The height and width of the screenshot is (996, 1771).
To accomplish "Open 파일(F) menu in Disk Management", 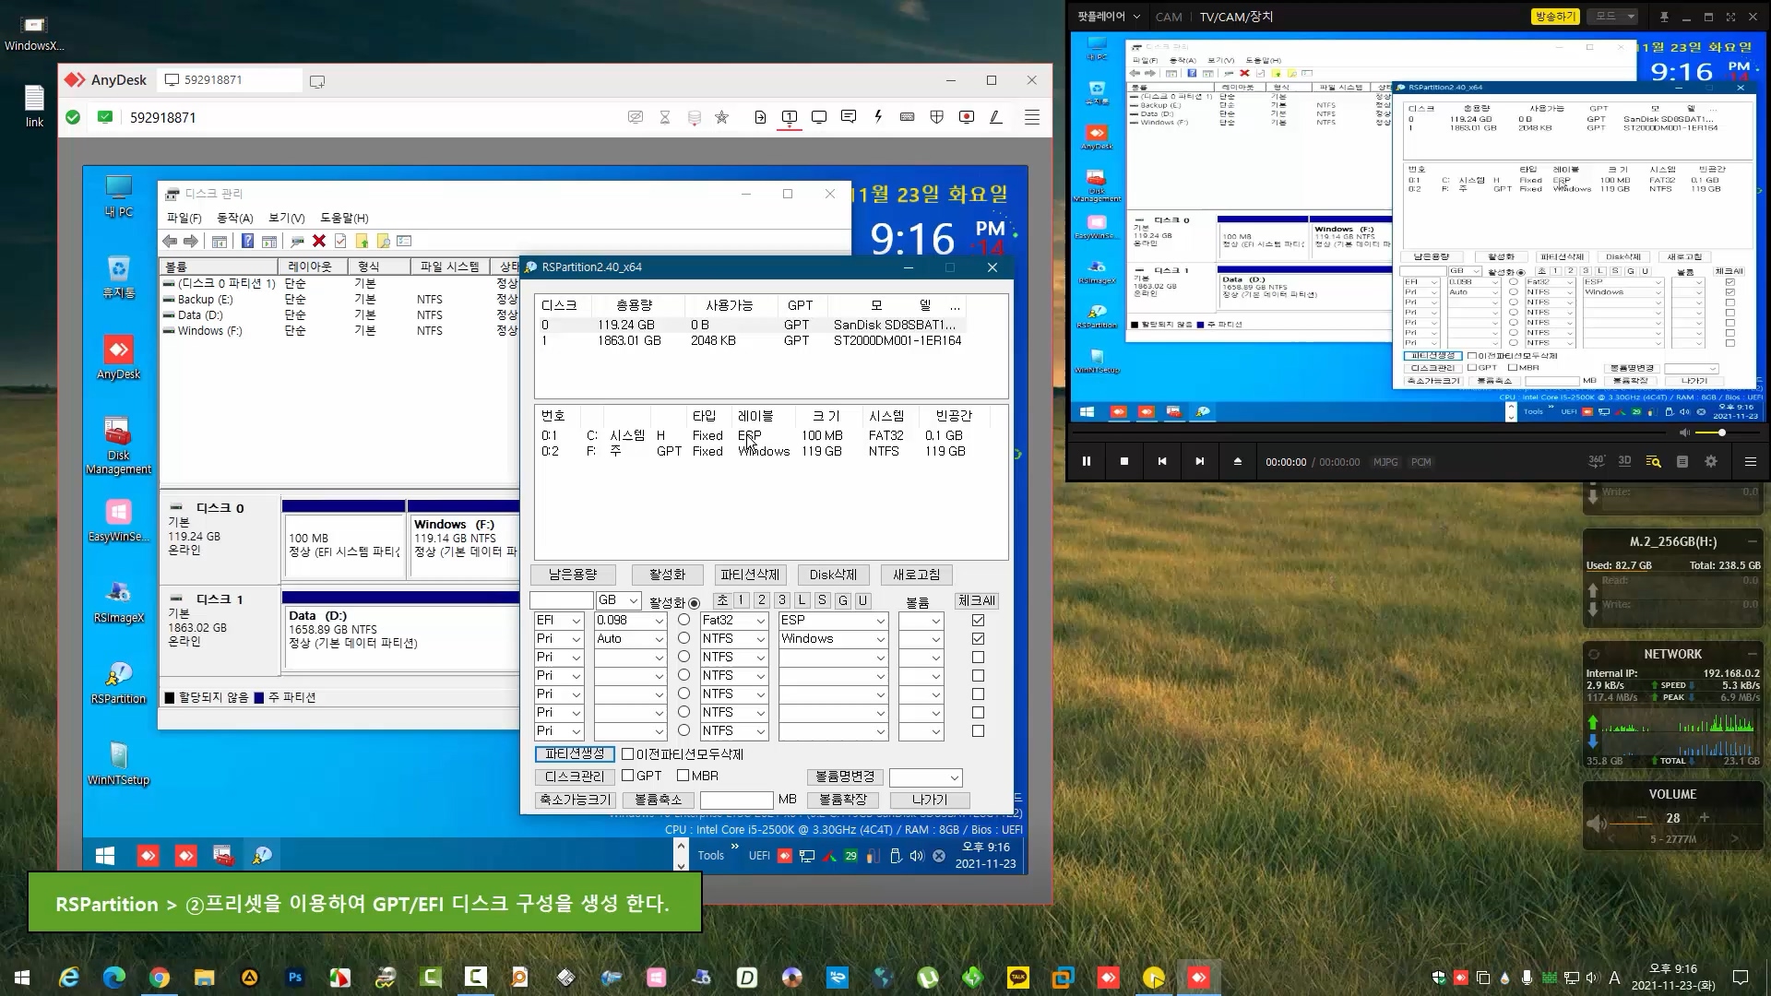I will pyautogui.click(x=184, y=218).
